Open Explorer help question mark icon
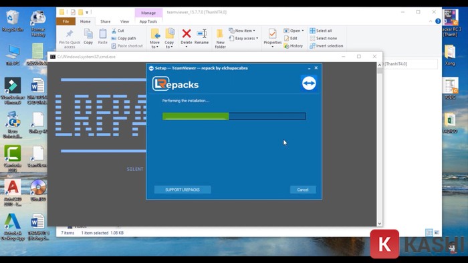468x263 pixels. (438, 21)
